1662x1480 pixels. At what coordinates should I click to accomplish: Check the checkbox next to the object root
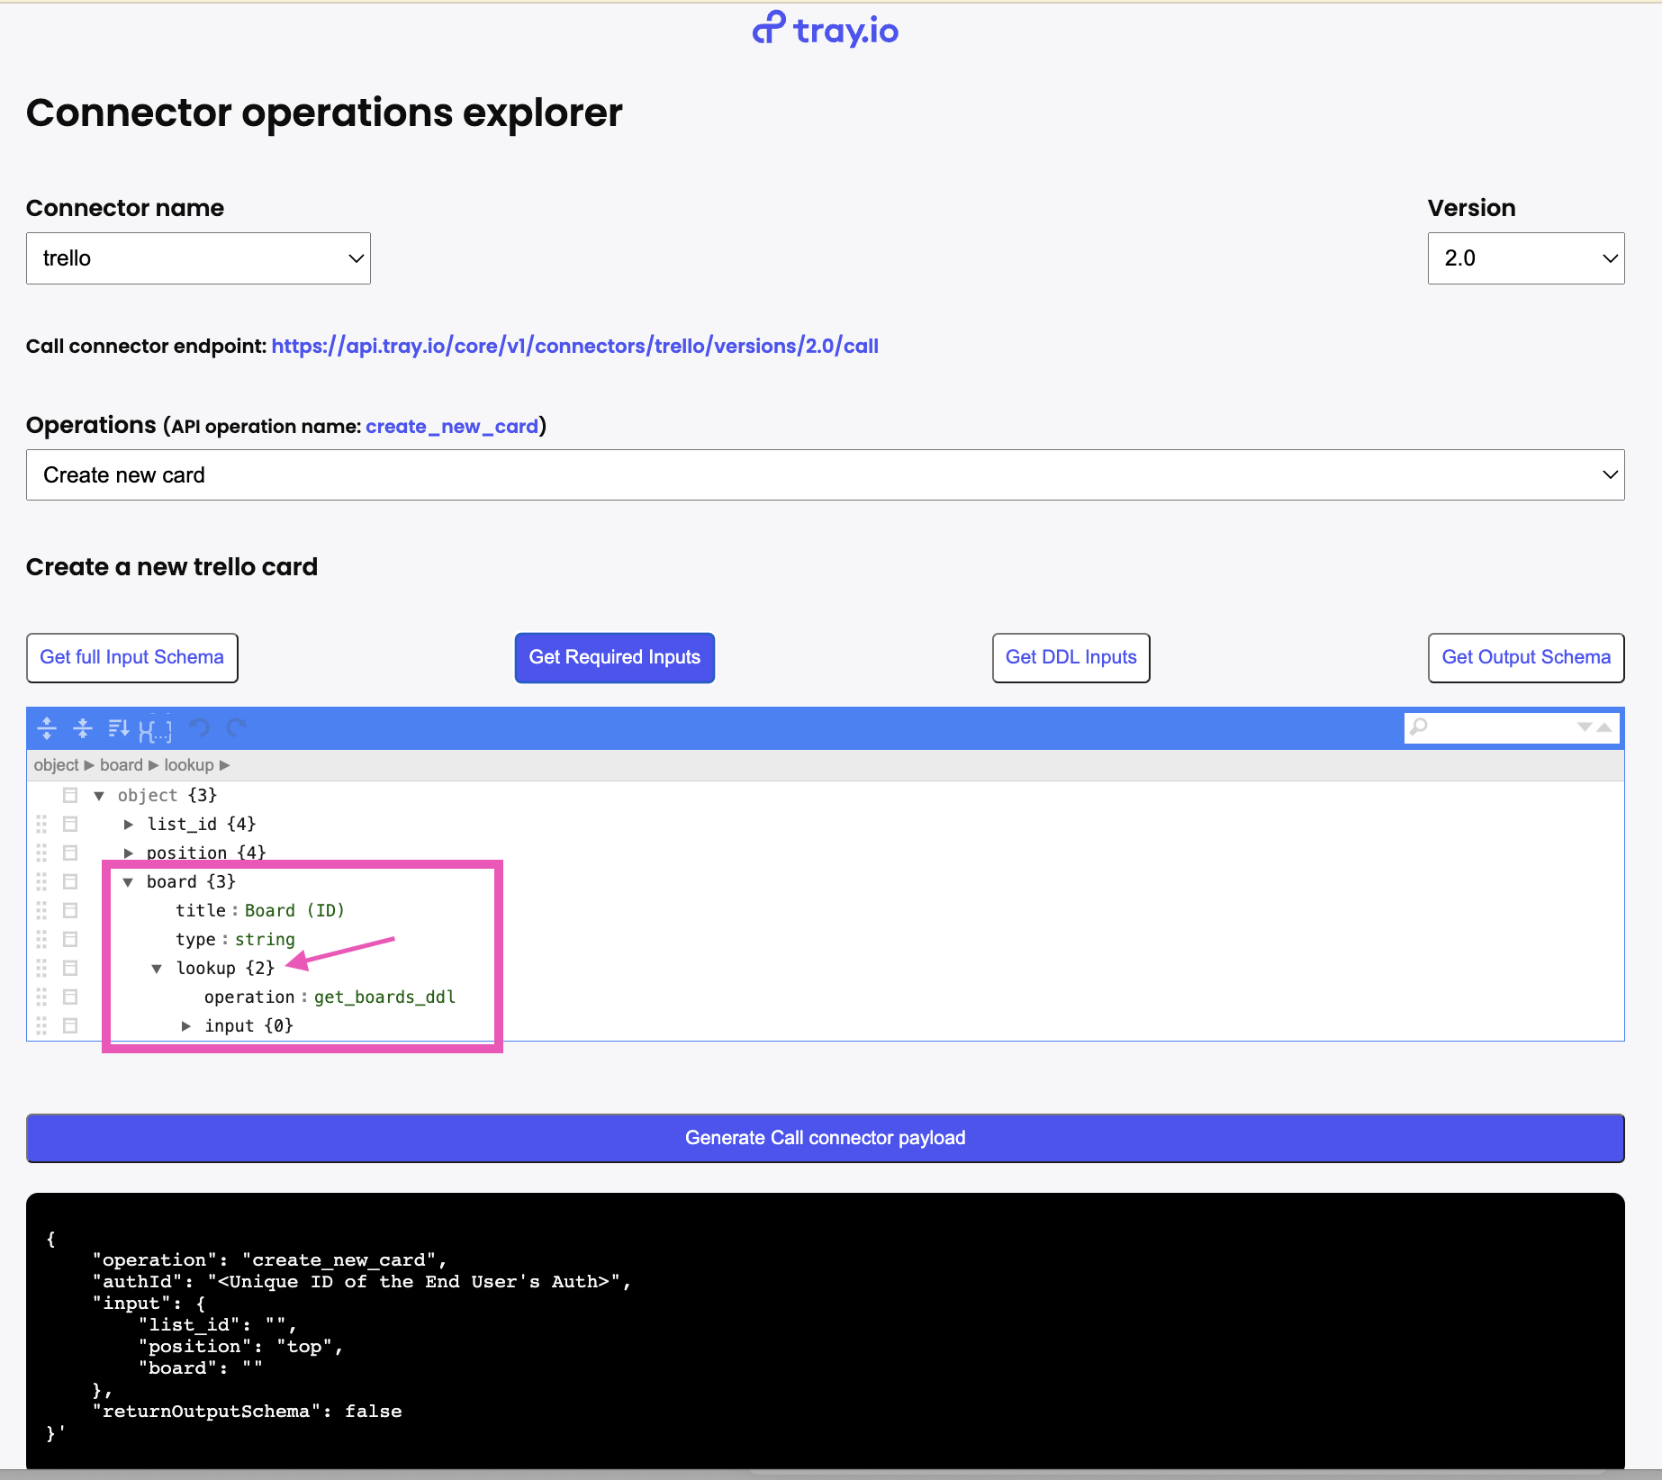(x=70, y=795)
